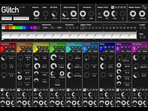Choose the red effect 1 swatch
148x111 pixels.
pyautogui.click(x=7, y=27)
